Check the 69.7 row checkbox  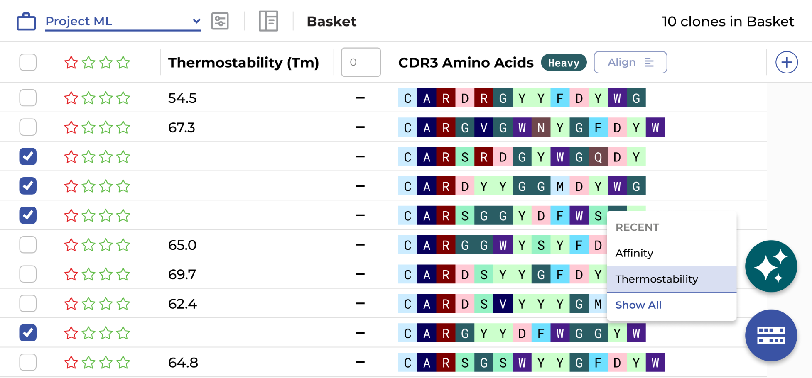pos(28,274)
